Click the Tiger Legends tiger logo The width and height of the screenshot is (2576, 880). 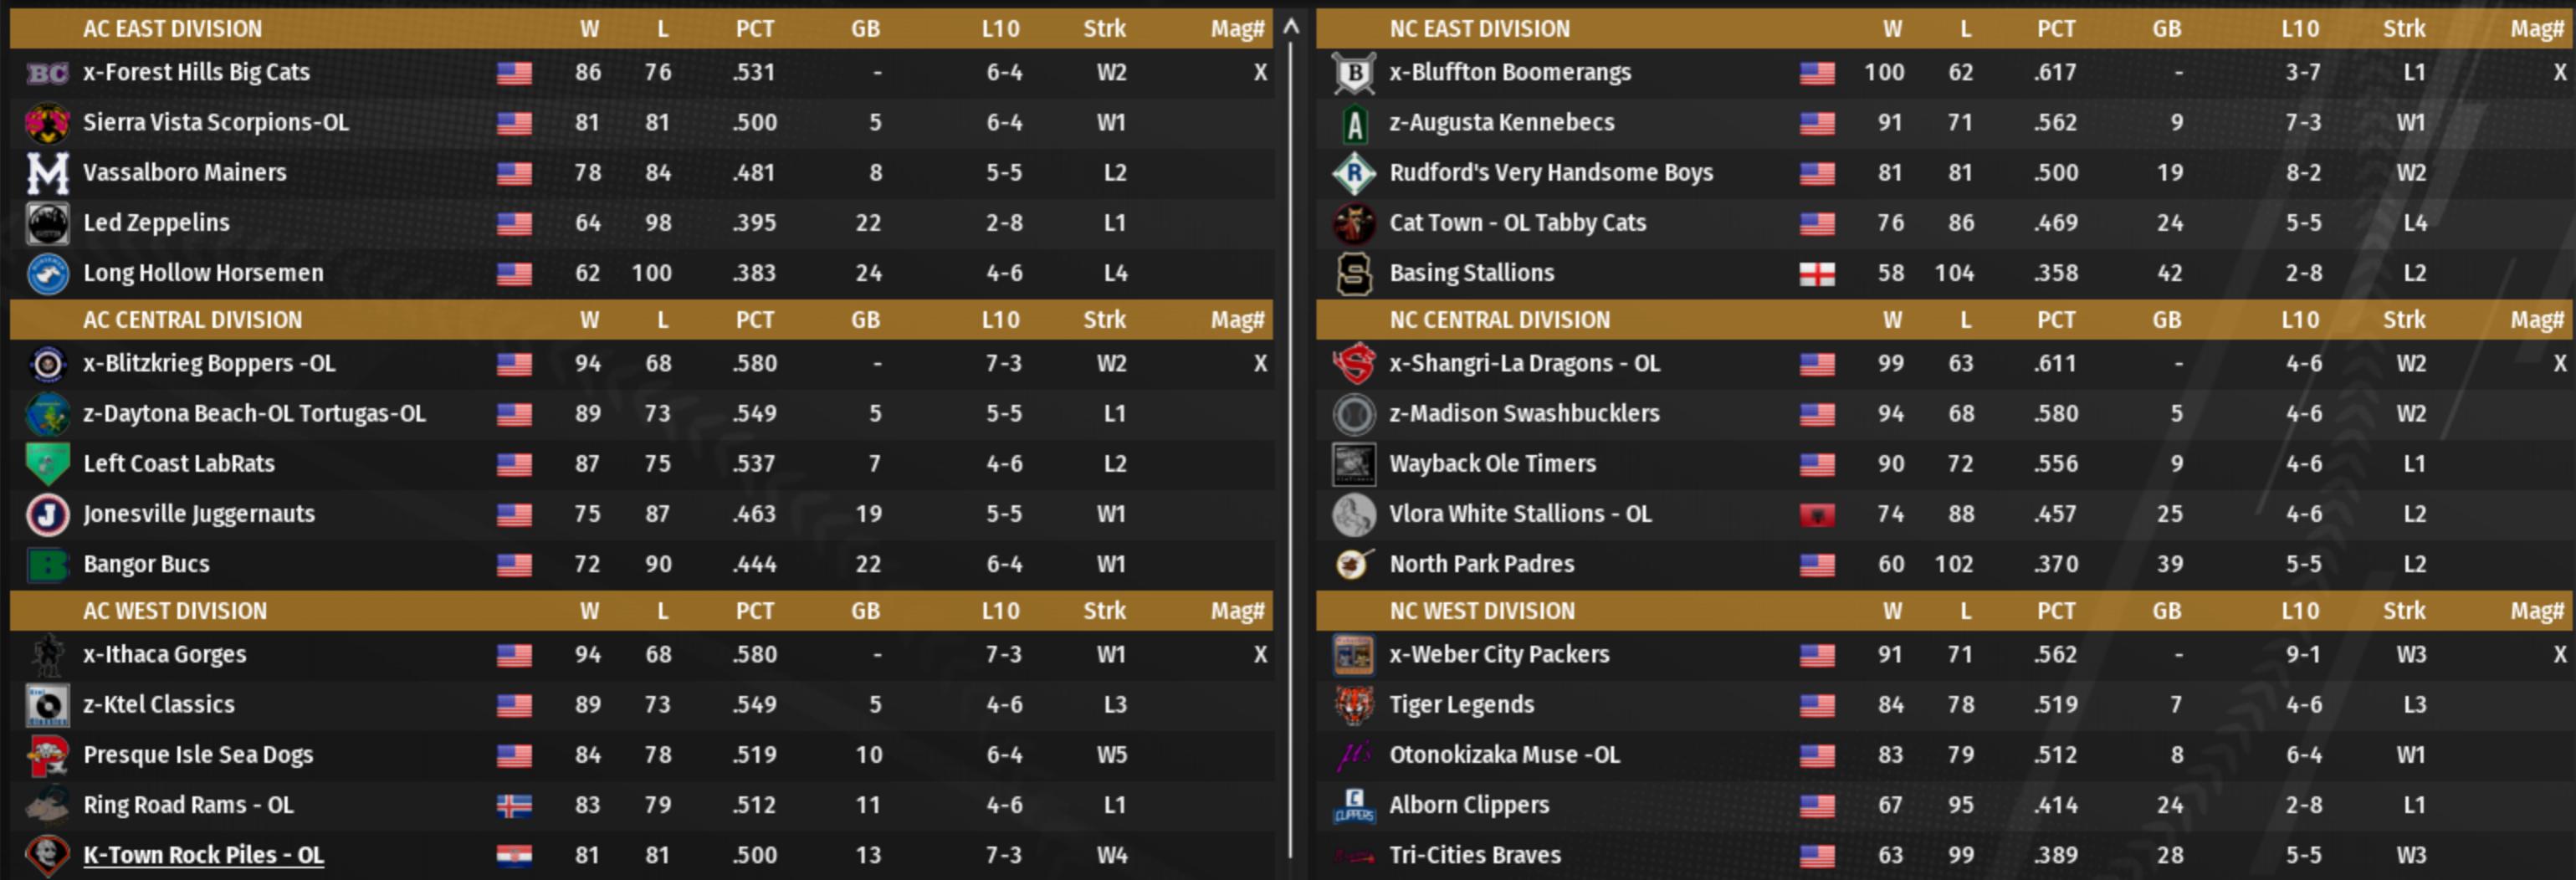coord(1354,706)
